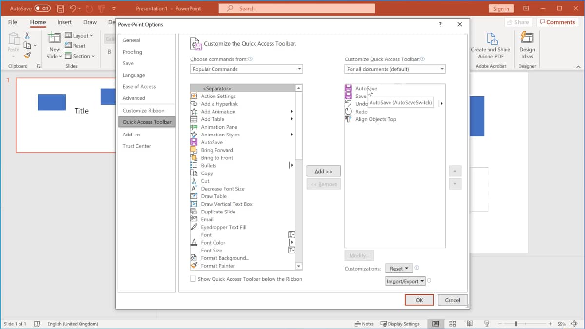Select Action Settings command
This screenshot has height=329, width=585.
tap(242, 96)
